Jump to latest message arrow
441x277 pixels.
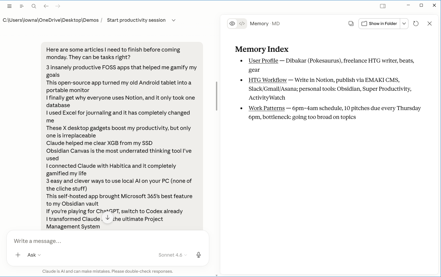tap(107, 218)
